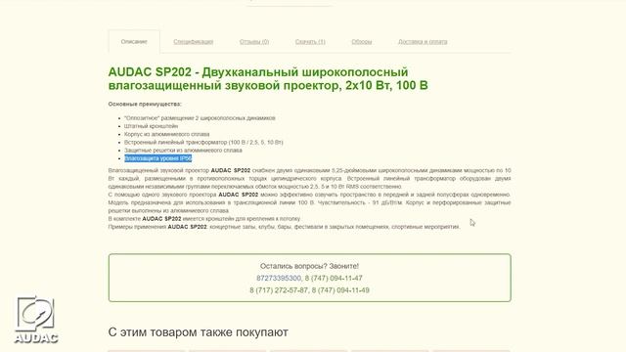Viewport: 626px width, 352px height.
Task: Select the Описание tab
Action: coord(134,41)
